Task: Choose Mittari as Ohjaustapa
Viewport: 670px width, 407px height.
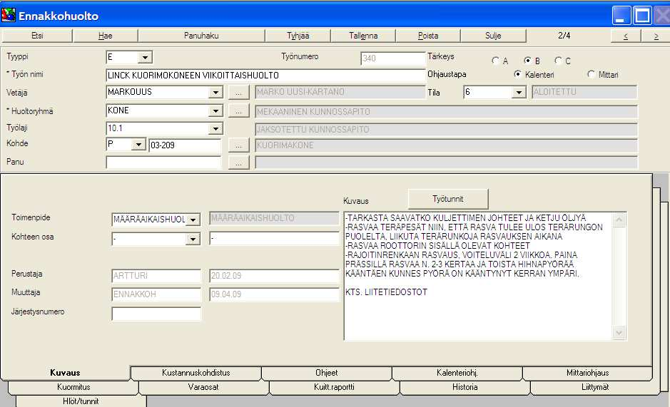Action: point(591,74)
